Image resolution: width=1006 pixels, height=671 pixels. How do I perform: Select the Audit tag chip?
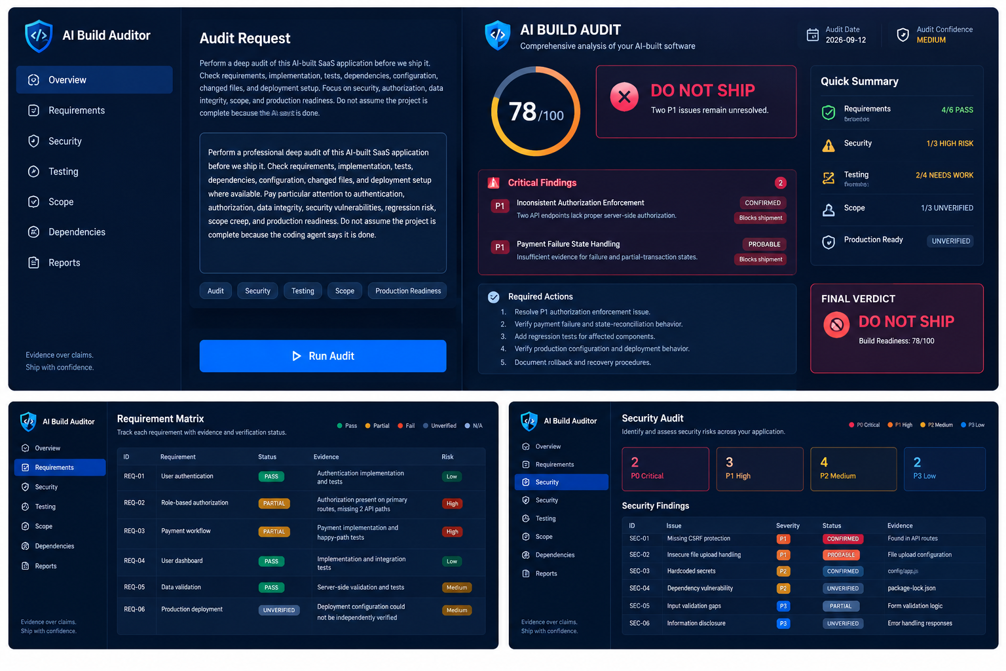[x=215, y=291]
